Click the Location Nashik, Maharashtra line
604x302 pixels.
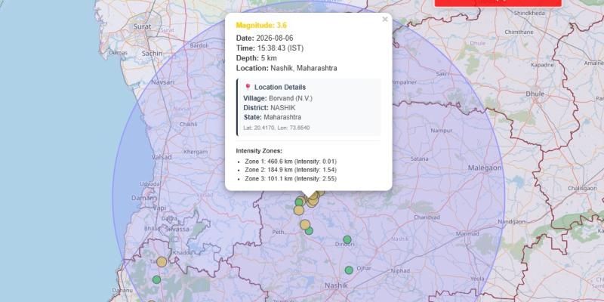(x=287, y=68)
